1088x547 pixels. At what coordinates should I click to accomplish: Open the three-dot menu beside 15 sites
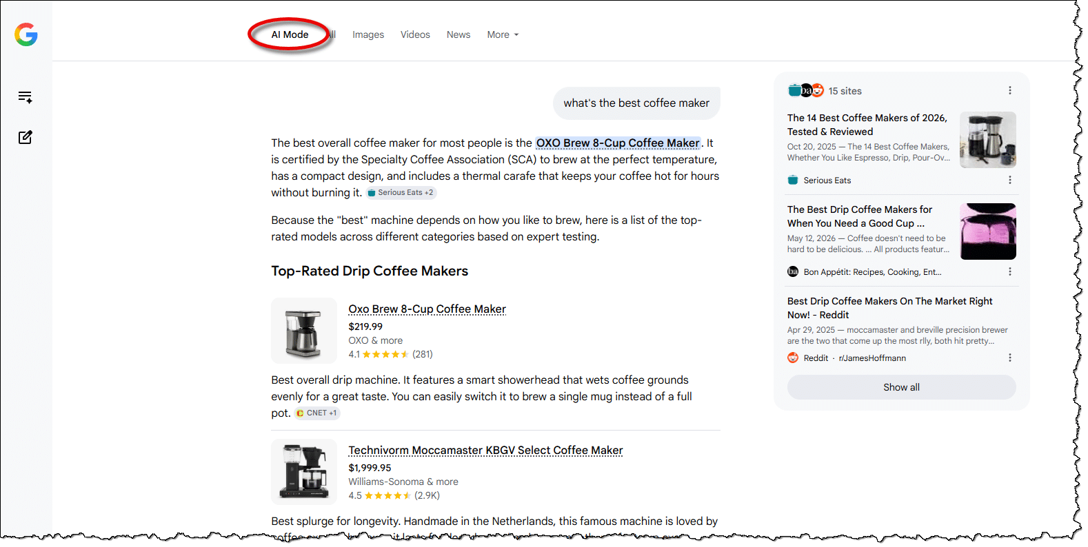coord(1010,91)
